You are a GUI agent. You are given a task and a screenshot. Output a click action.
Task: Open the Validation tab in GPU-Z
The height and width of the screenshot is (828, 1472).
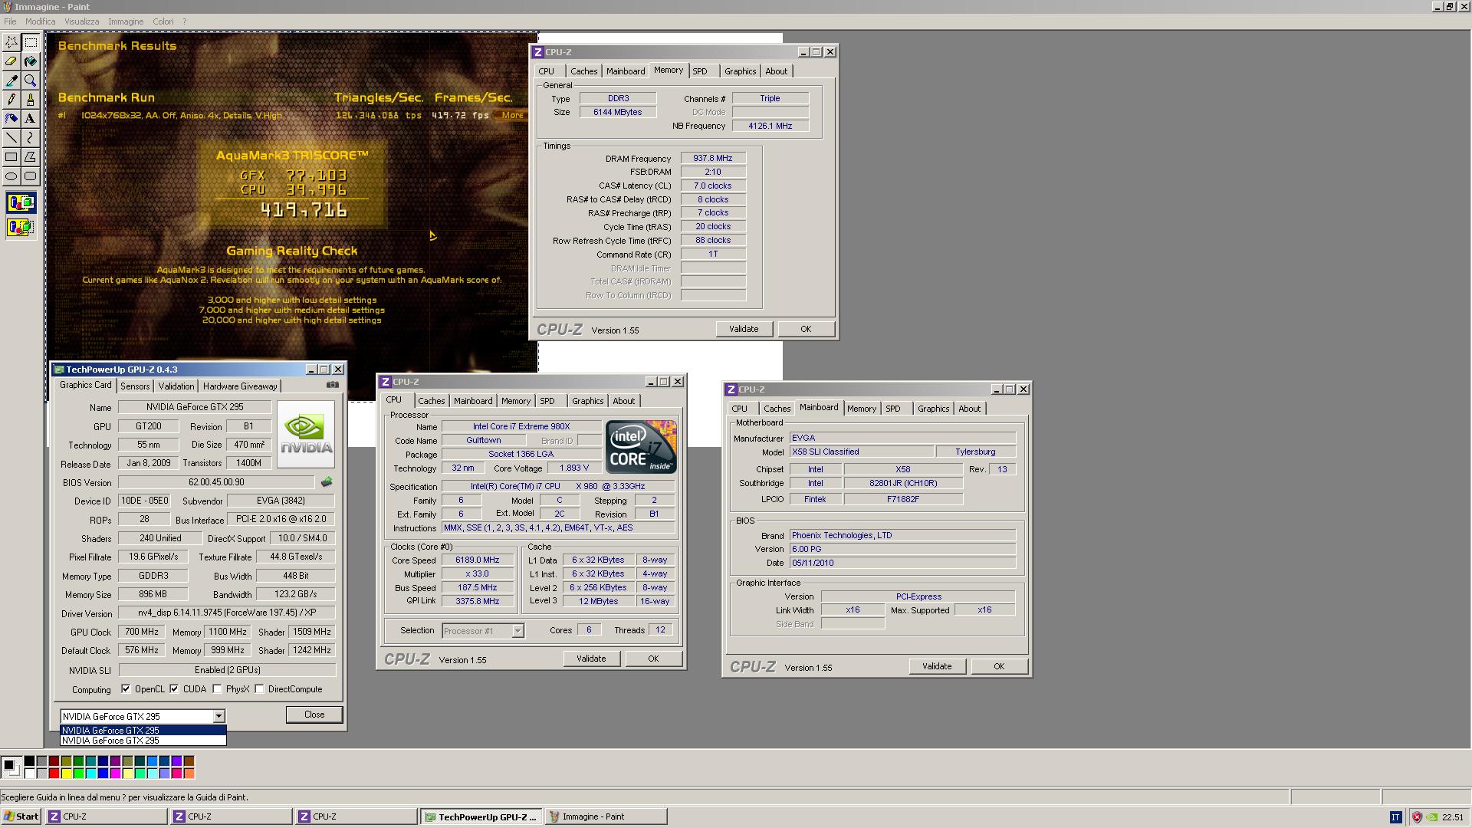176,386
